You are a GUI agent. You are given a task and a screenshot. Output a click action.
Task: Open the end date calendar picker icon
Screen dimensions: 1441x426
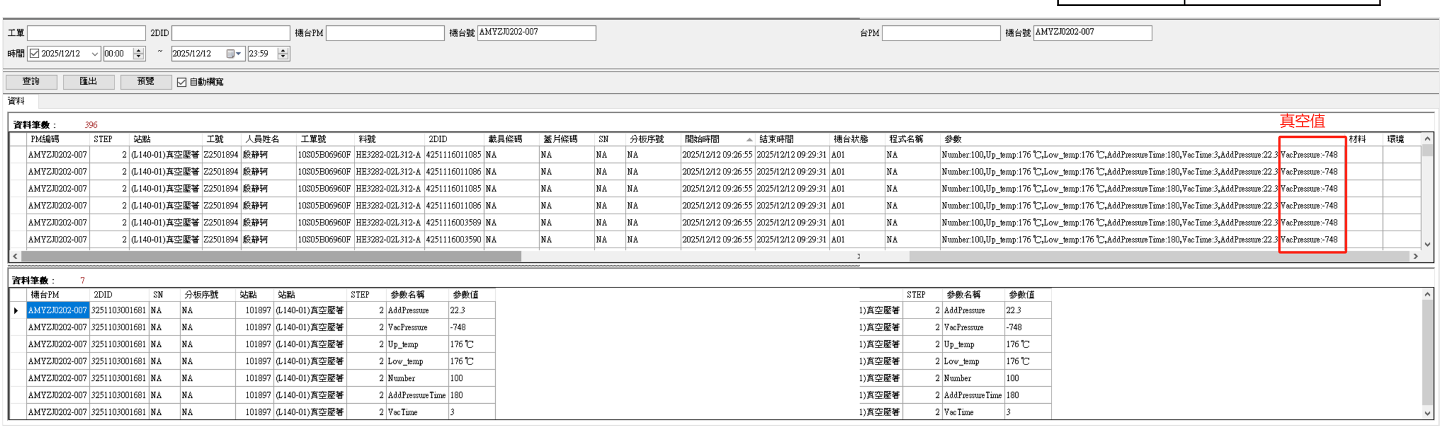pyautogui.click(x=234, y=53)
